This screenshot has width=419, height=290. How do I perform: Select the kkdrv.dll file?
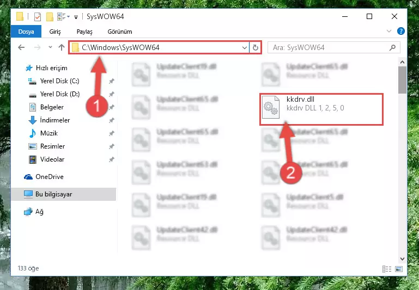(x=321, y=109)
